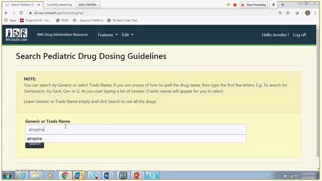Click the clock in the system tray
This screenshot has height=181, width=322.
point(308,175)
